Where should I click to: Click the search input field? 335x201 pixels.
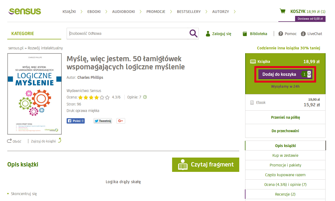pos(127,33)
